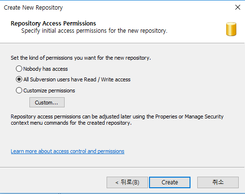This screenshot has height=194, width=245.
Task: Click the 'Nobody has access' label text
Action: click(45, 69)
